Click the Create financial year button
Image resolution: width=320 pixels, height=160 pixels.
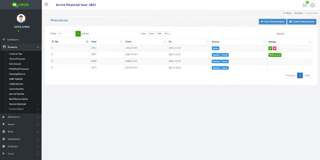pyautogui.click(x=302, y=22)
